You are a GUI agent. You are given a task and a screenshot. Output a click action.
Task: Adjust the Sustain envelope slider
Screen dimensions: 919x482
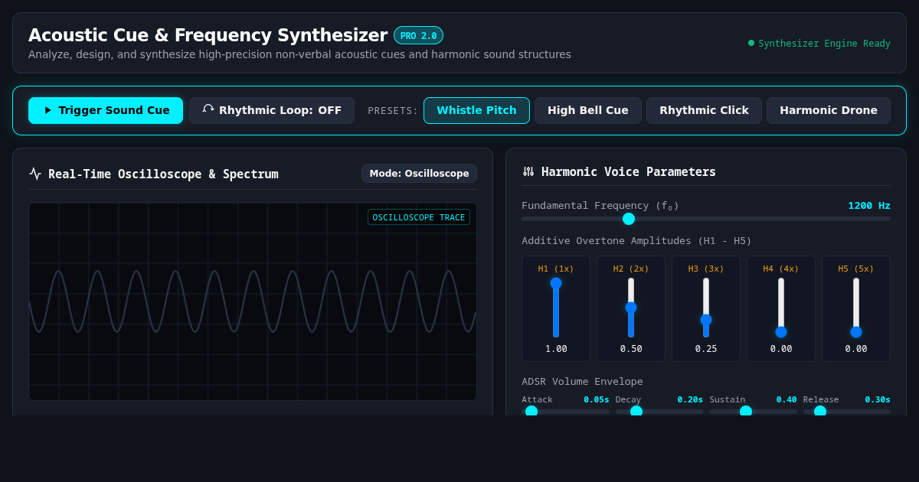tap(753, 411)
